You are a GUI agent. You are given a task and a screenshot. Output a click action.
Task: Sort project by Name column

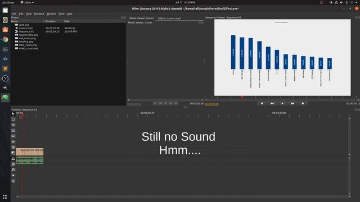click(x=28, y=21)
